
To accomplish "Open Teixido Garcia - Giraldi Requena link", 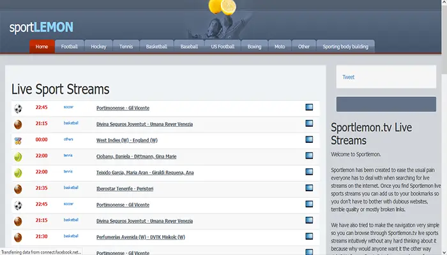I will point(145,173).
